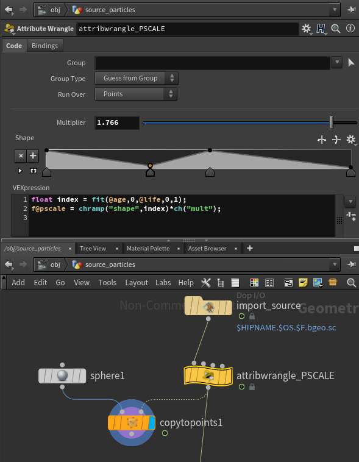This screenshot has width=359, height=462.
Task: Click the wrench tools icon
Action: click(x=206, y=283)
